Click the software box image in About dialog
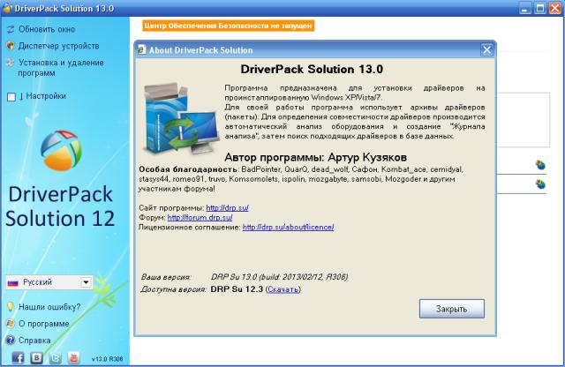 pyautogui.click(x=180, y=119)
